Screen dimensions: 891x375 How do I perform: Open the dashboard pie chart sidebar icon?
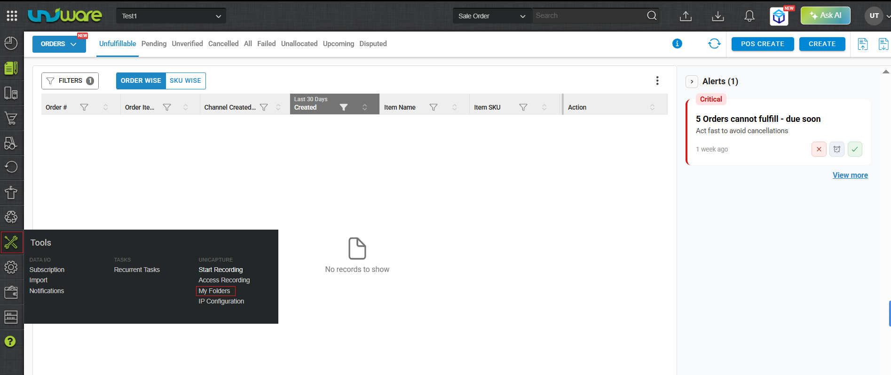[11, 43]
